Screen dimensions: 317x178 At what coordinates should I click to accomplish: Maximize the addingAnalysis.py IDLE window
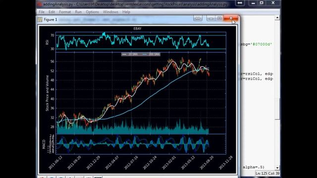coord(262,3)
